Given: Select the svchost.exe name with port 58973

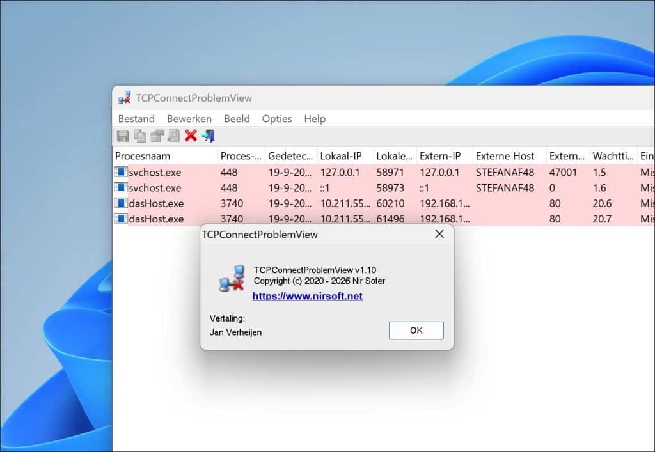Looking at the screenshot, I should (x=155, y=188).
